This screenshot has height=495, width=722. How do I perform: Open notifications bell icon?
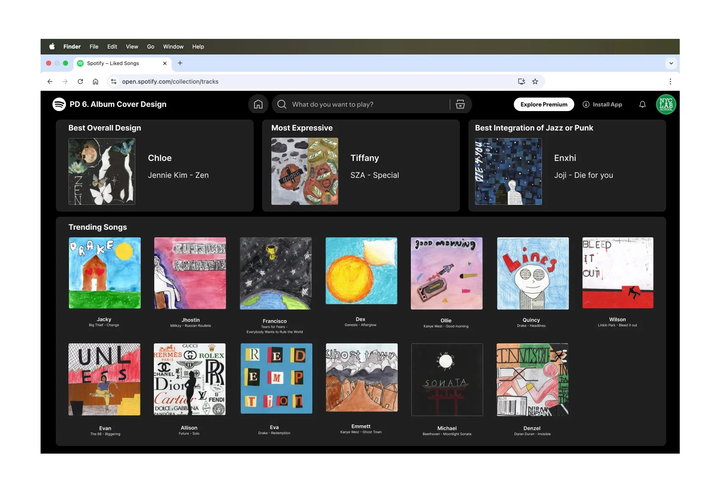pos(643,104)
